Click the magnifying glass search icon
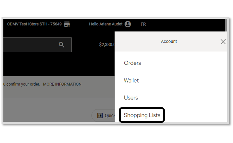The height and width of the screenshot is (143, 233). click(x=61, y=44)
